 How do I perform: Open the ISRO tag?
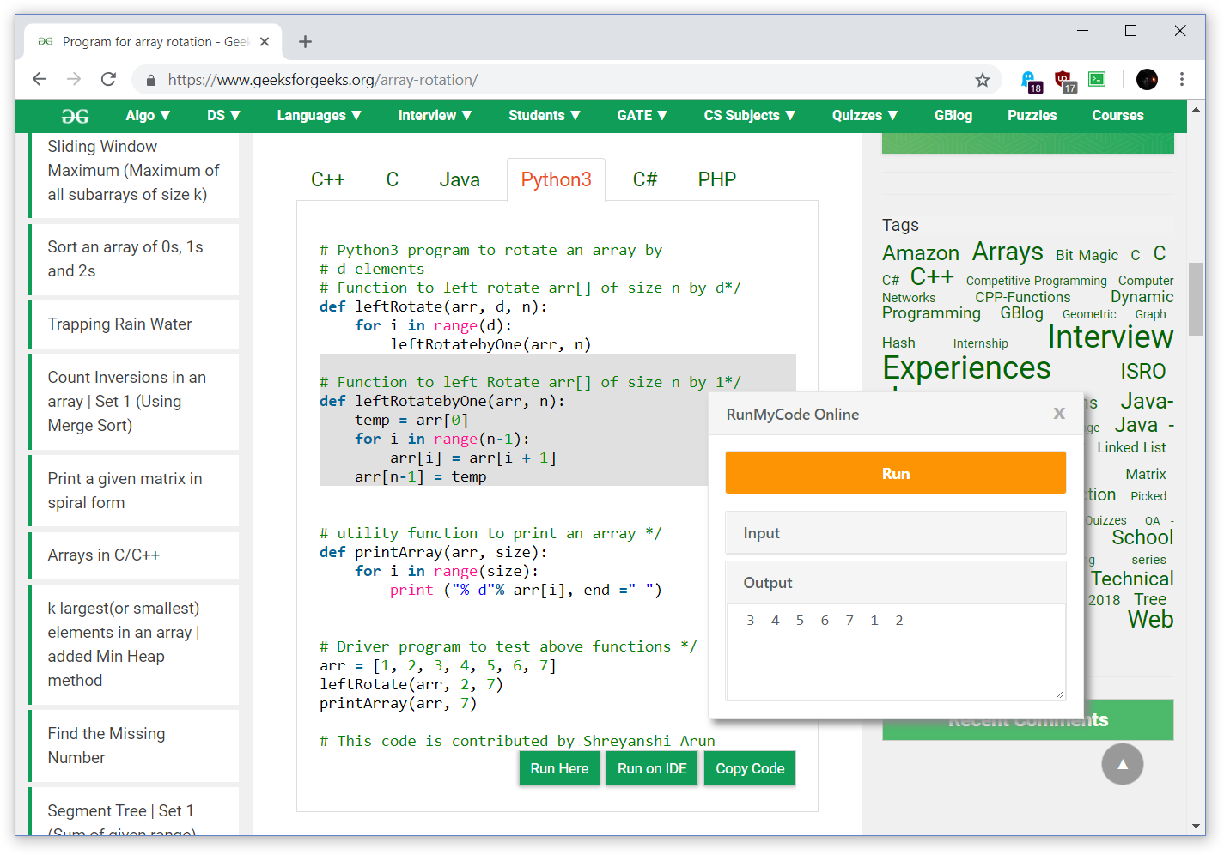click(x=1142, y=371)
